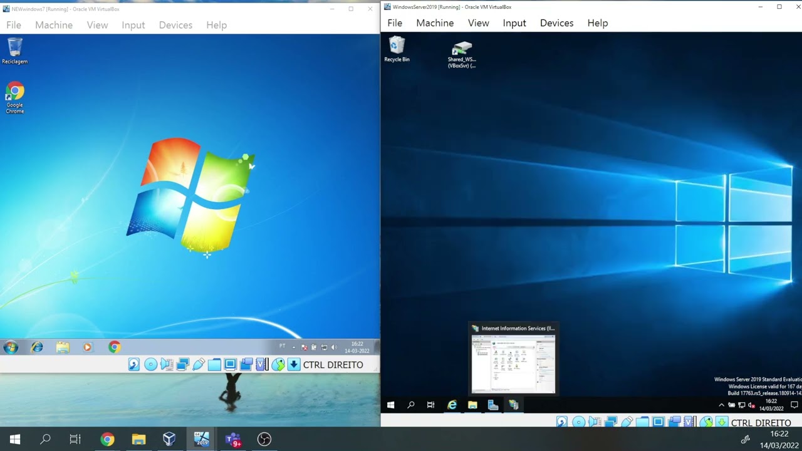This screenshot has height=451, width=802.
Task: Open Action Center in Server 2019 taskbar
Action: [794, 405]
